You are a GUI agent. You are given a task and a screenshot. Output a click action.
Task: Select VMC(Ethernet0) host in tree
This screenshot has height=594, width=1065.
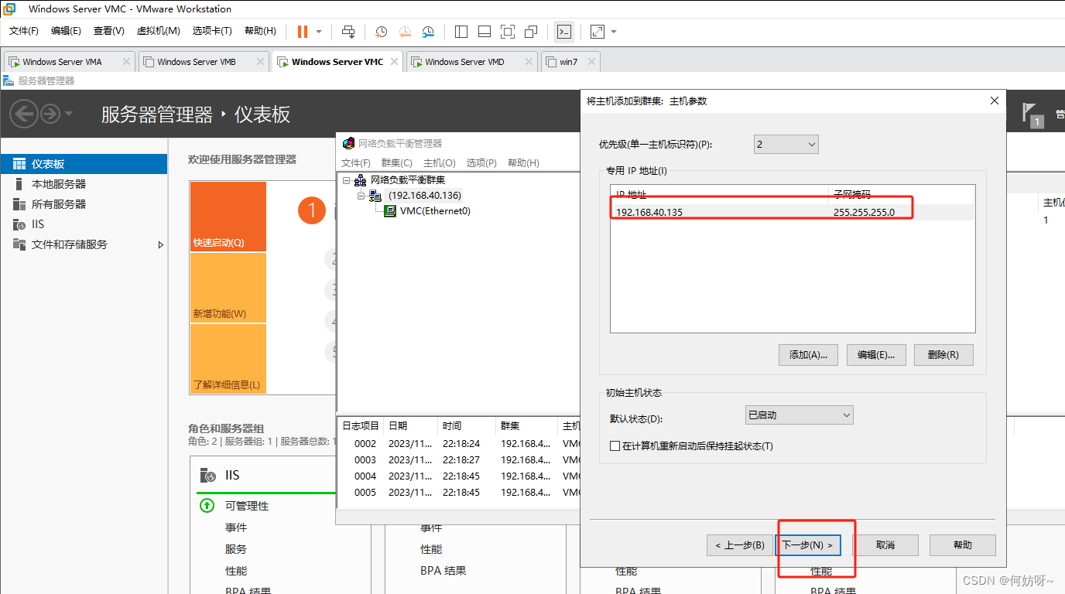pos(435,211)
